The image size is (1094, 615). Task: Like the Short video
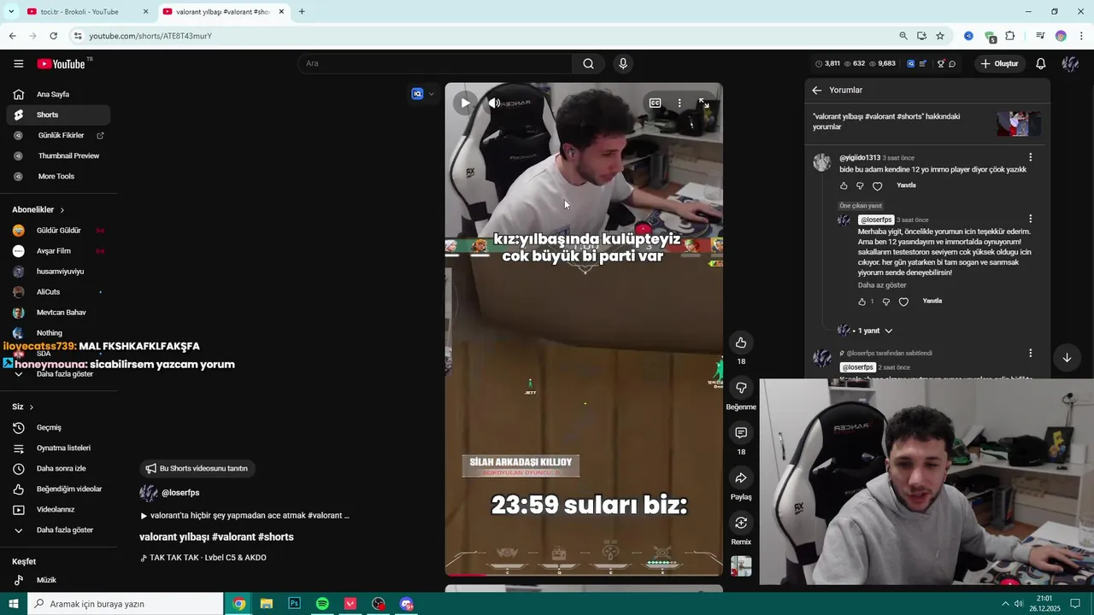point(741,343)
